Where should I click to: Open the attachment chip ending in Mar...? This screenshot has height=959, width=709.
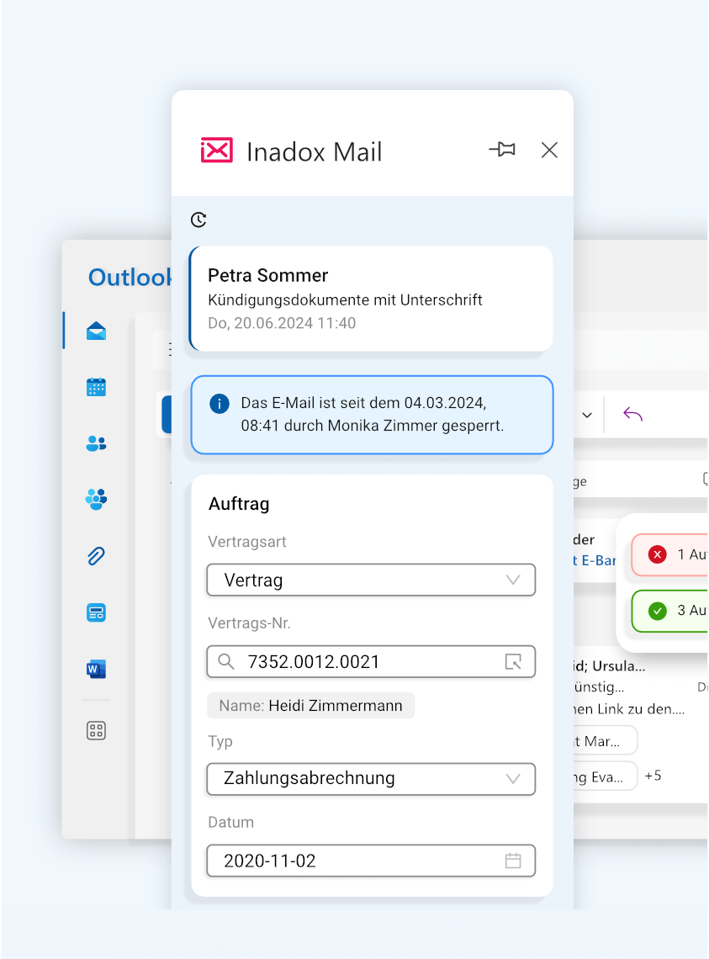[x=606, y=741]
